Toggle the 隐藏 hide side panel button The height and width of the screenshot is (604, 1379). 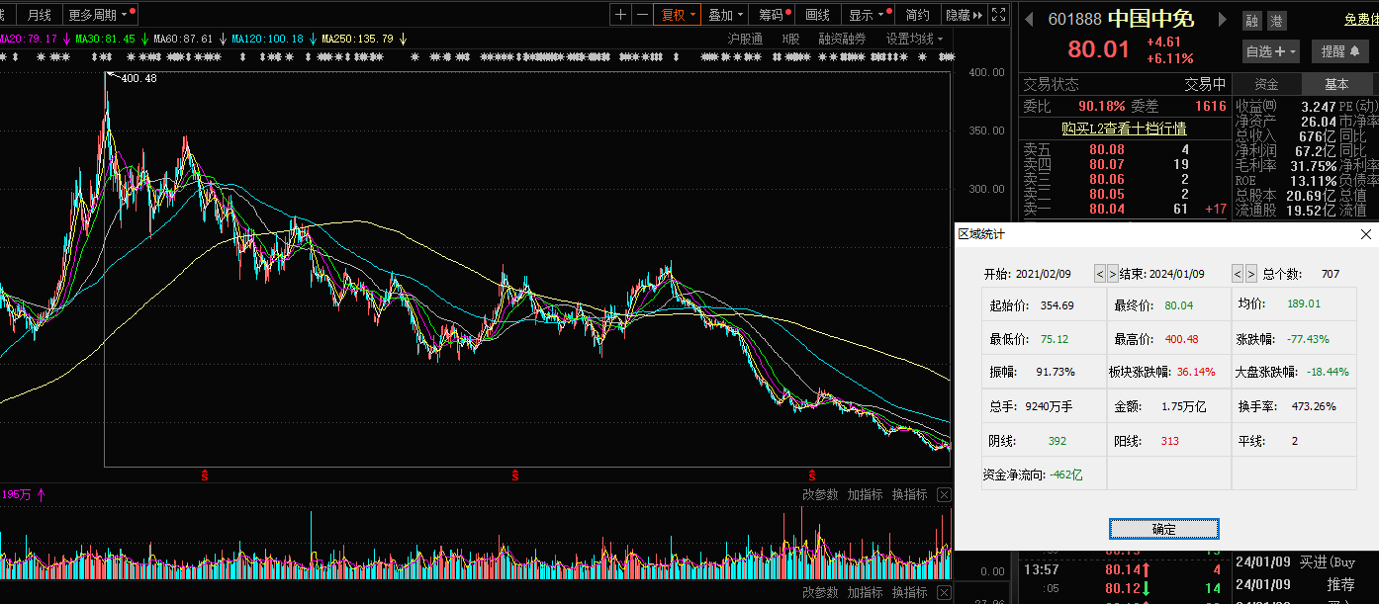(964, 15)
